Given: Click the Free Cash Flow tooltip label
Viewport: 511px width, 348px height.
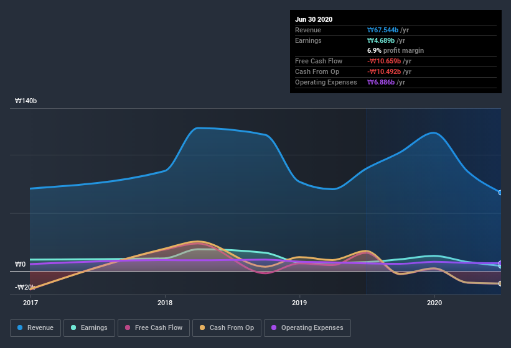Looking at the screenshot, I should [319, 61].
